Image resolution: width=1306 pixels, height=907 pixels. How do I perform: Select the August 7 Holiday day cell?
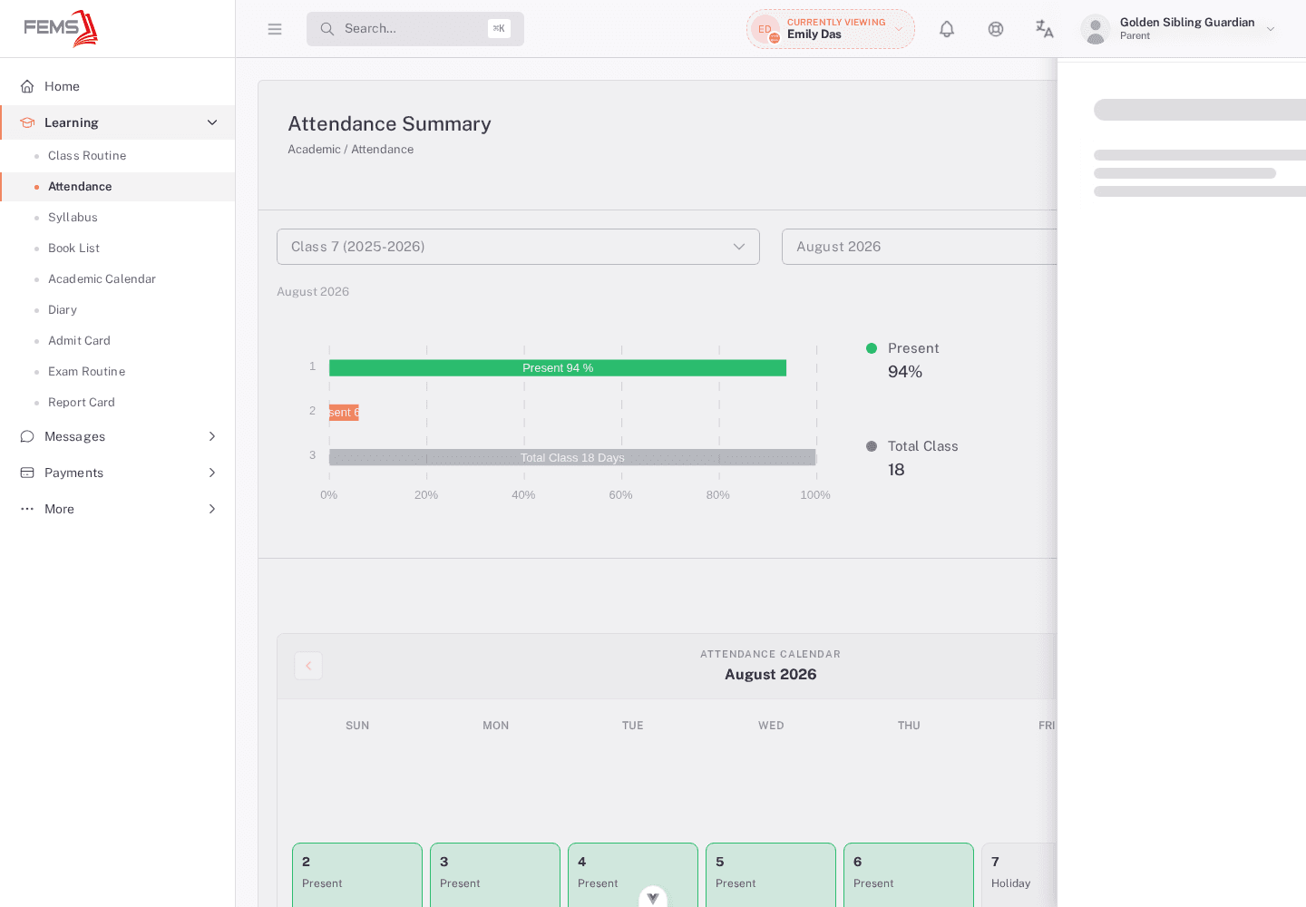click(x=1019, y=874)
